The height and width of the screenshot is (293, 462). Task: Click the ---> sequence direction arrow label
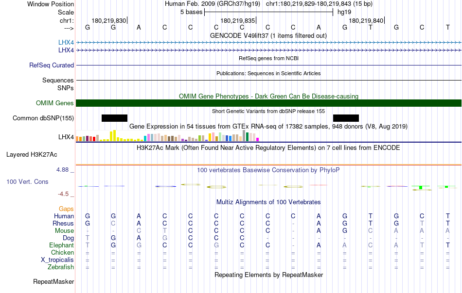(x=69, y=28)
